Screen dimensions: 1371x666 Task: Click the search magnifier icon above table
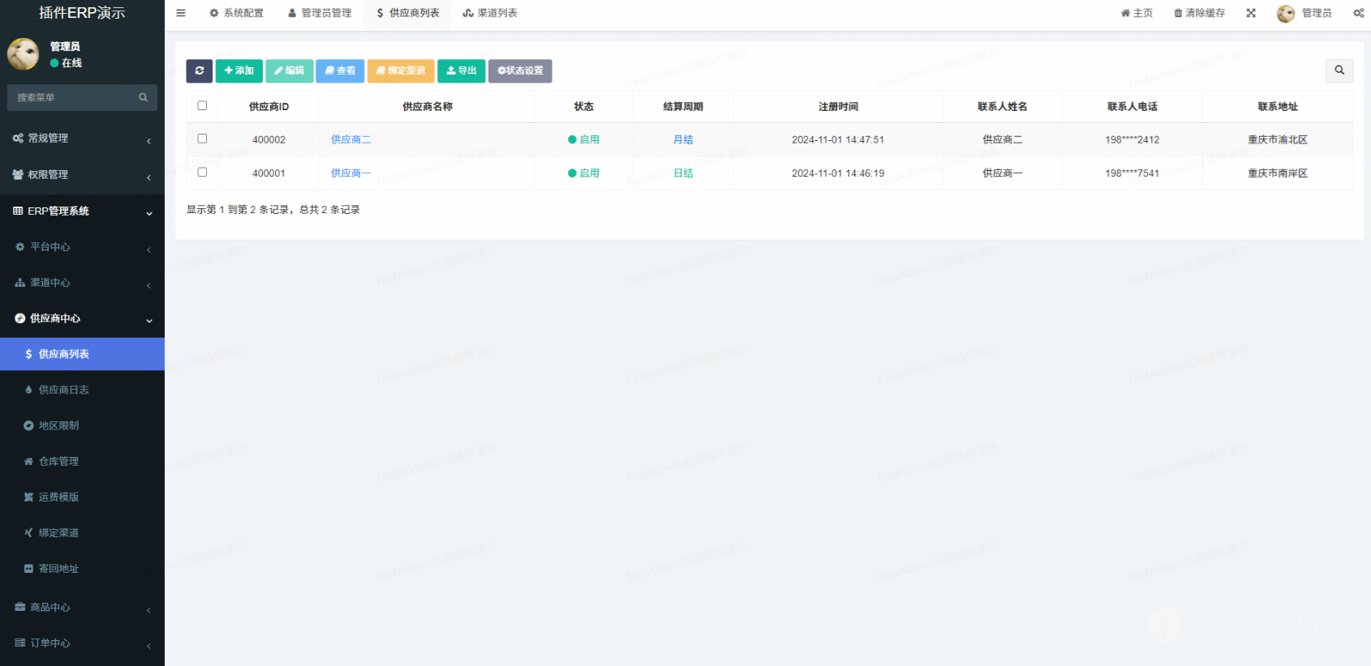point(1339,70)
